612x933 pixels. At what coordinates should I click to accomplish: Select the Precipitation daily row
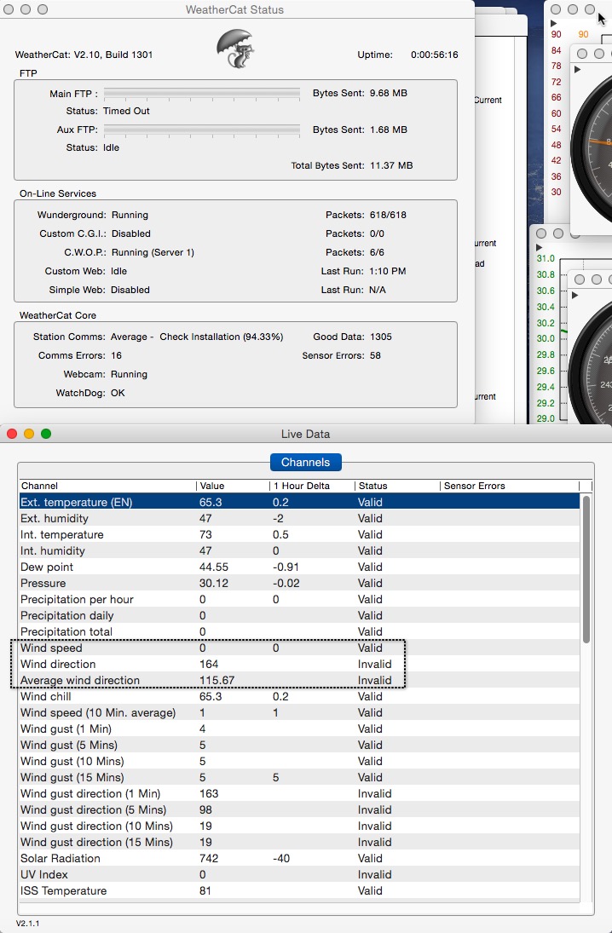point(299,615)
